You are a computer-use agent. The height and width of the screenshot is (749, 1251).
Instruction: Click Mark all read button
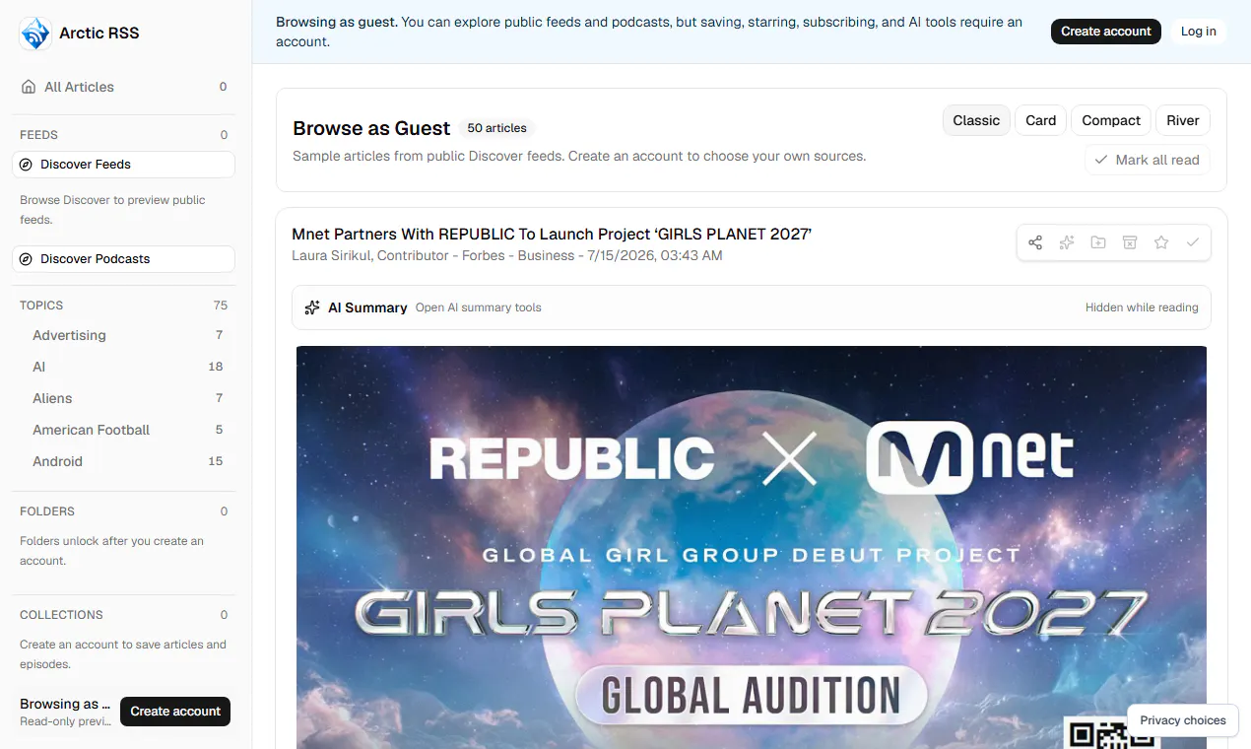click(x=1148, y=160)
